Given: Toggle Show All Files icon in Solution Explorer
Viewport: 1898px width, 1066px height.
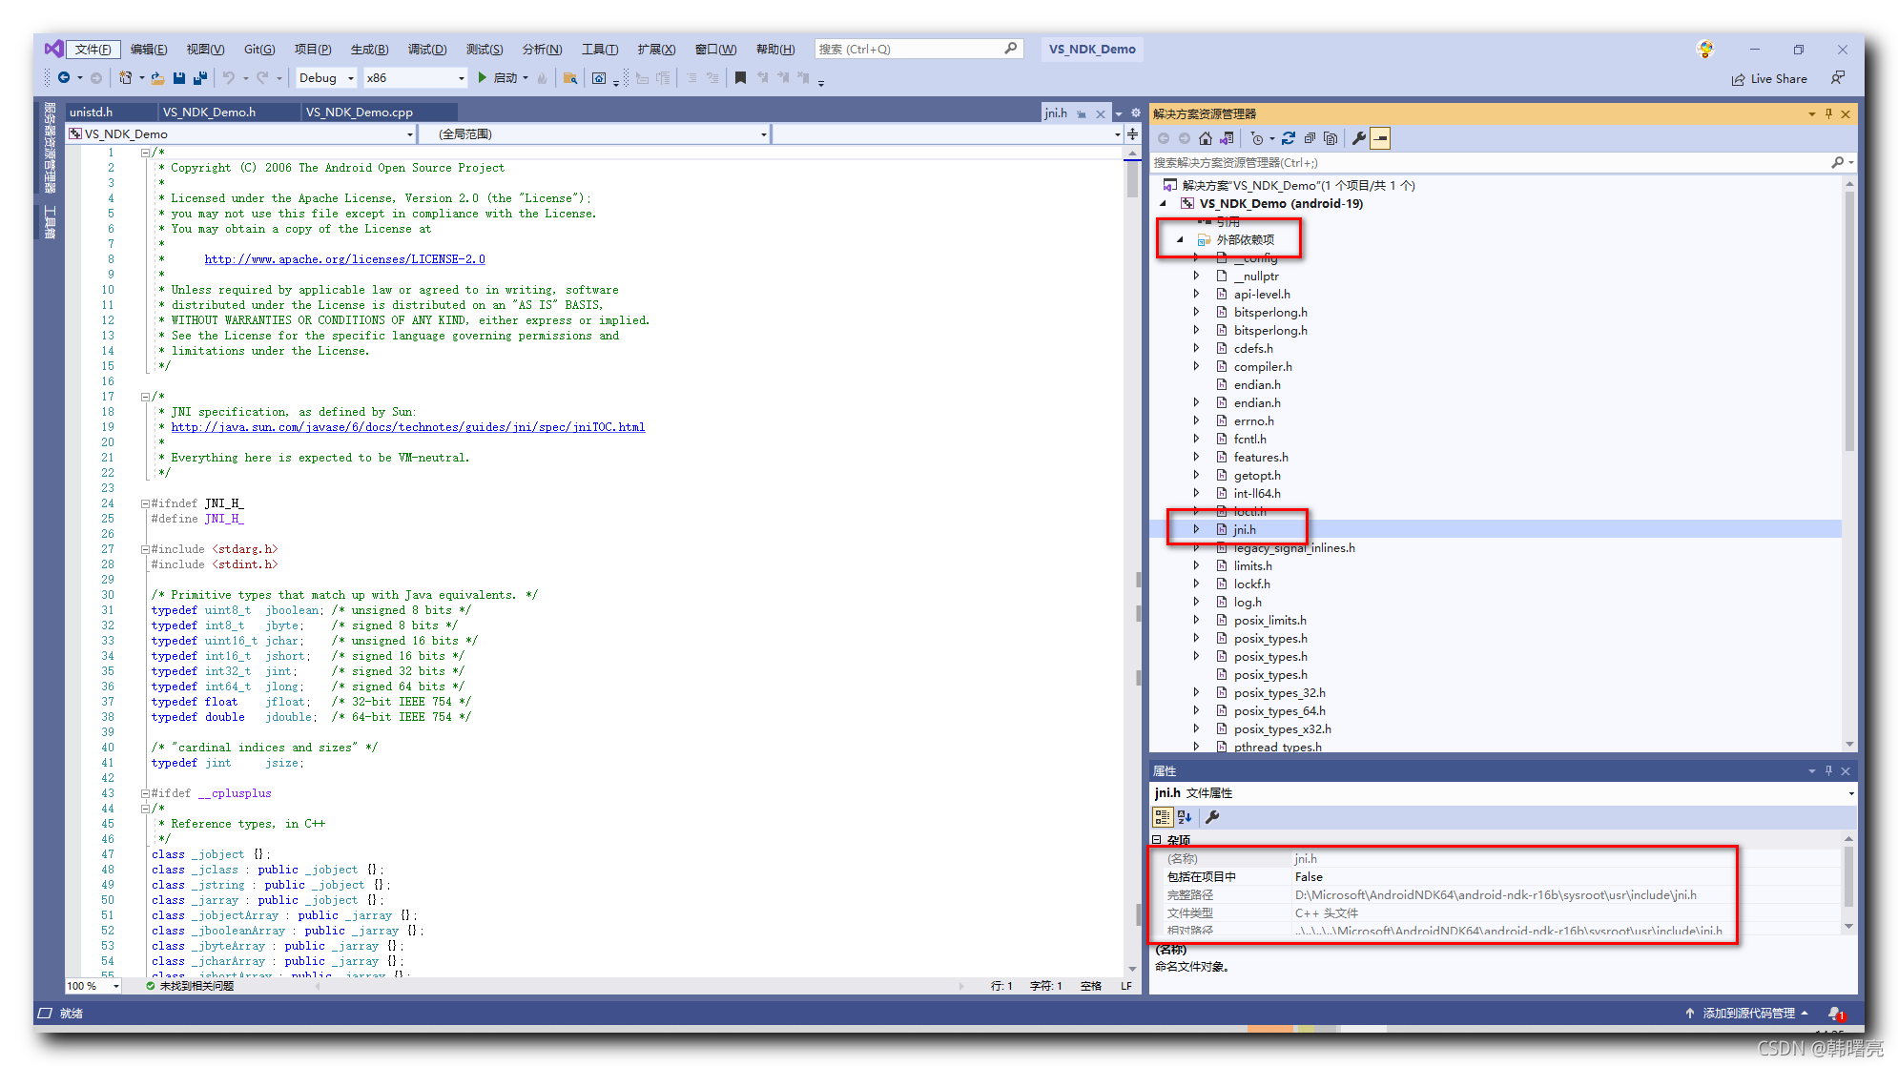Looking at the screenshot, I should (x=1331, y=138).
